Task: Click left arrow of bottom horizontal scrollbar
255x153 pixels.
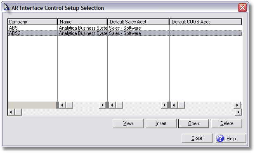Action: click(11, 112)
